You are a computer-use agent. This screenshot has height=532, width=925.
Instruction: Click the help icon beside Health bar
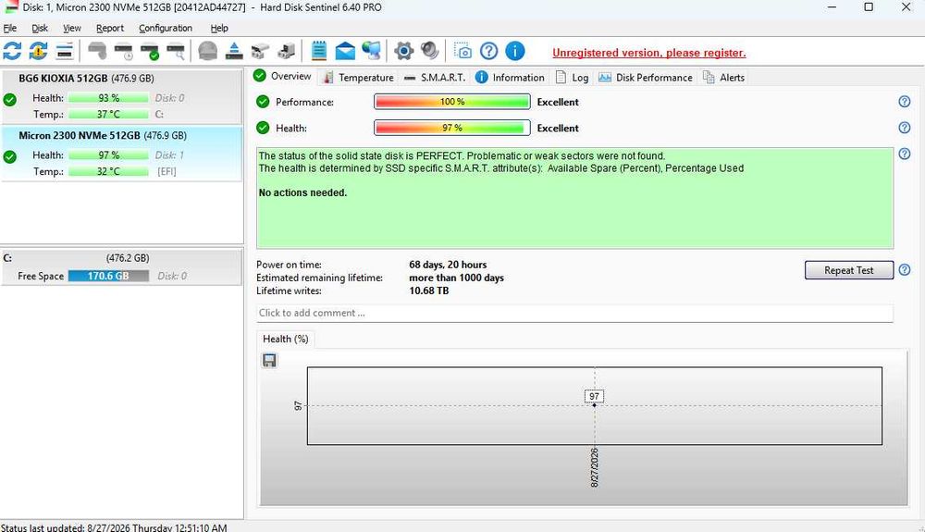(904, 128)
